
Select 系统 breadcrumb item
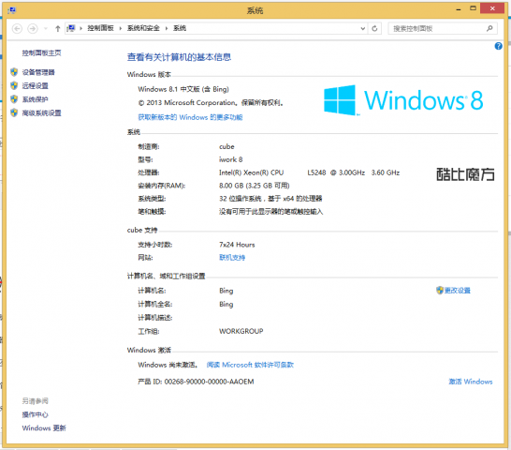pos(180,28)
